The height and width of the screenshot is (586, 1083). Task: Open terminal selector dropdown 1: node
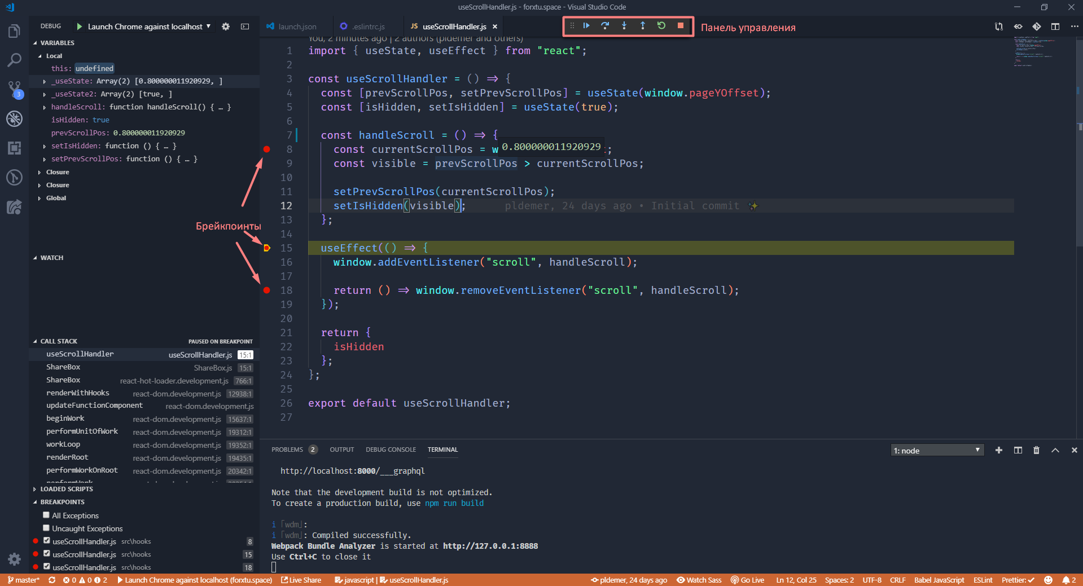coord(937,450)
